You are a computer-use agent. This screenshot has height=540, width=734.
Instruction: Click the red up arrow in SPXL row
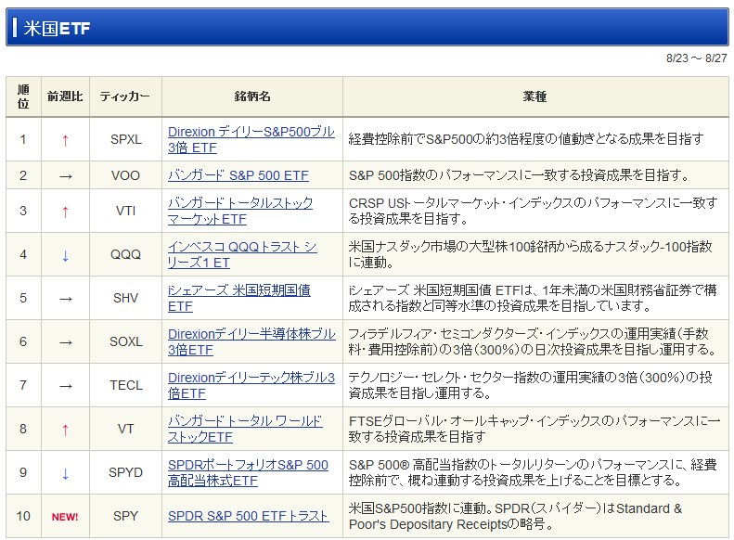click(x=66, y=140)
